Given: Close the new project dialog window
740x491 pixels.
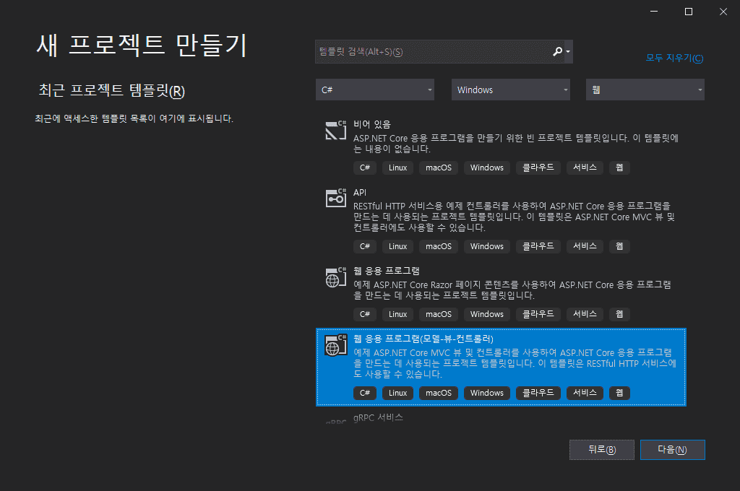Looking at the screenshot, I should 723,12.
